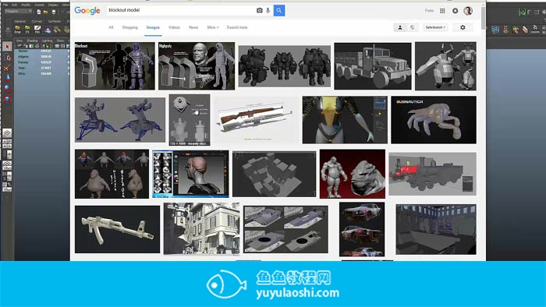Open the Google apps grid

(x=442, y=11)
